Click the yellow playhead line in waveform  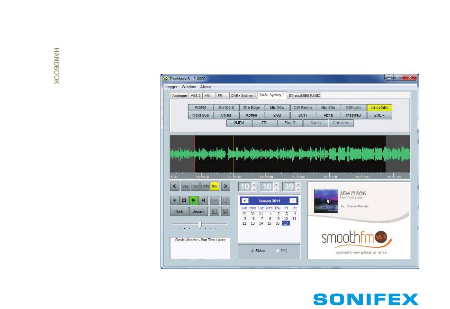click(x=234, y=154)
